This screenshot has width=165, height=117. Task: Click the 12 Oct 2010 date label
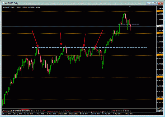point(29,114)
